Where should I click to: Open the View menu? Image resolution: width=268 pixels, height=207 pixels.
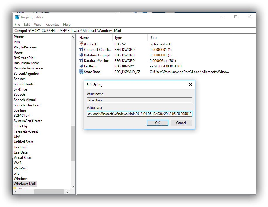point(37,25)
